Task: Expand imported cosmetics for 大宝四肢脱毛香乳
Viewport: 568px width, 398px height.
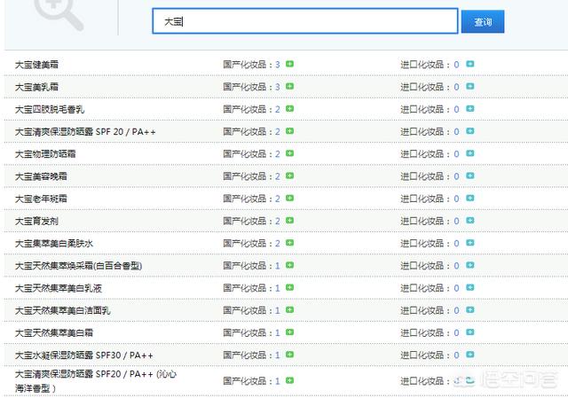Action: pyautogui.click(x=469, y=109)
